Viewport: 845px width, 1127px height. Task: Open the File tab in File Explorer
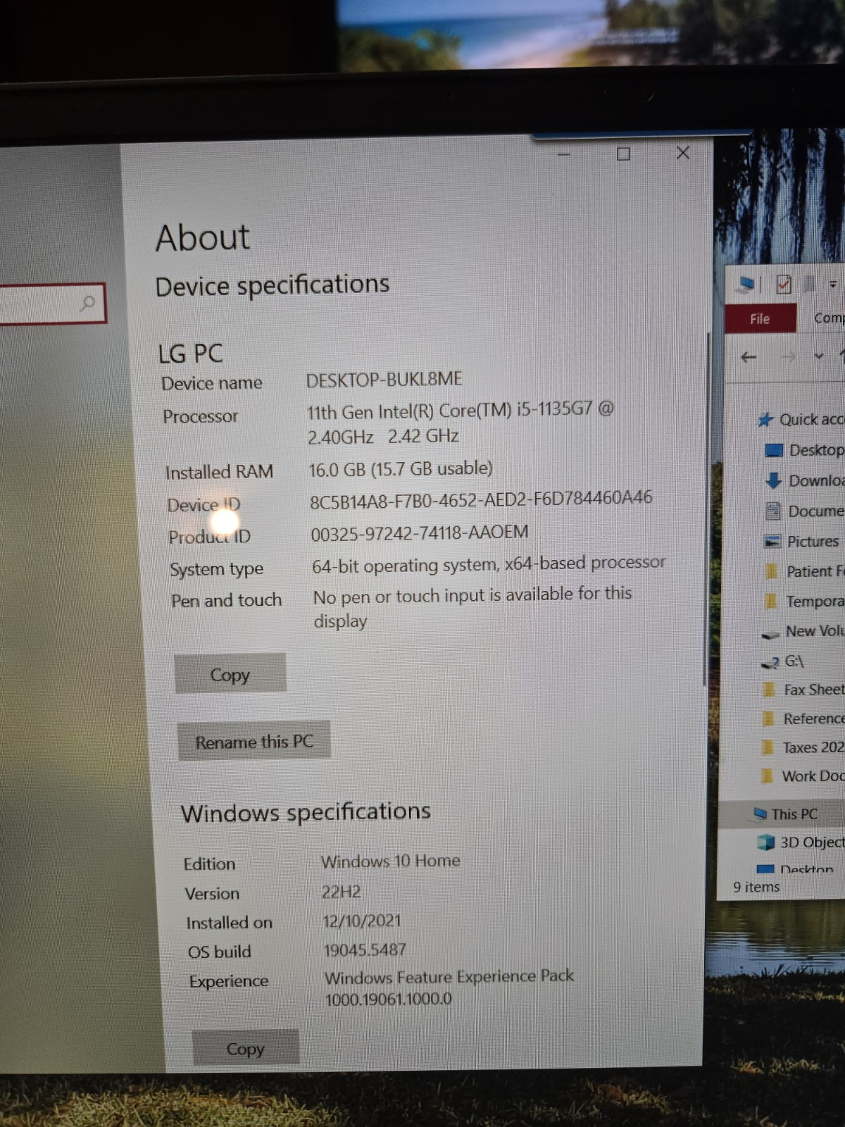pos(760,319)
